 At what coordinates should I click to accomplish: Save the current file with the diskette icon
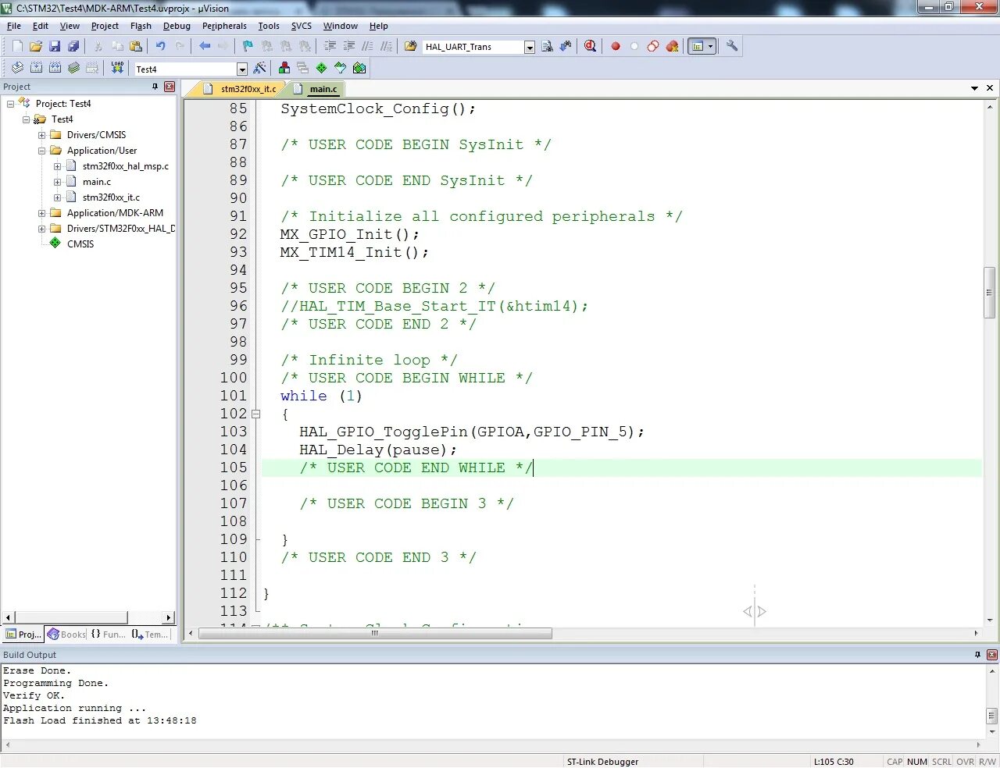[x=55, y=46]
